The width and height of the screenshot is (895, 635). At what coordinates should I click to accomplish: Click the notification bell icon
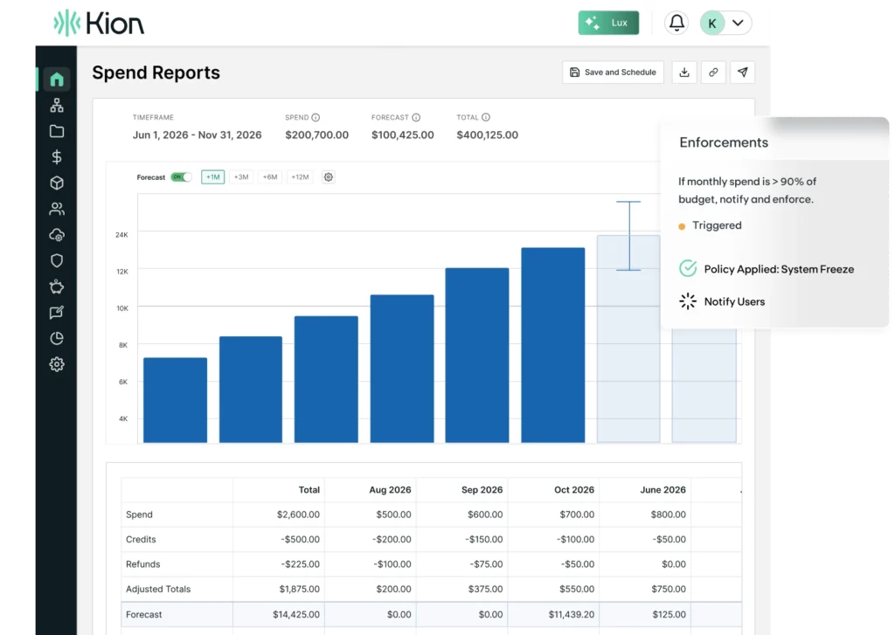[x=676, y=24]
